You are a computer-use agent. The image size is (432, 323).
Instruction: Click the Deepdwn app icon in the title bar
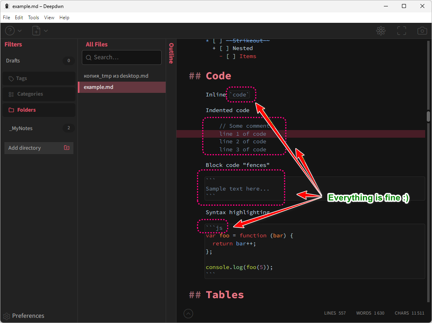click(x=7, y=6)
